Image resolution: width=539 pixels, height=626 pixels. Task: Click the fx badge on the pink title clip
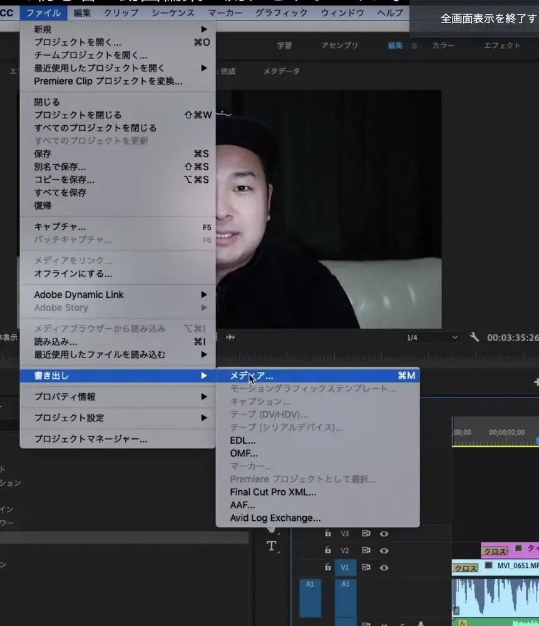coord(518,549)
